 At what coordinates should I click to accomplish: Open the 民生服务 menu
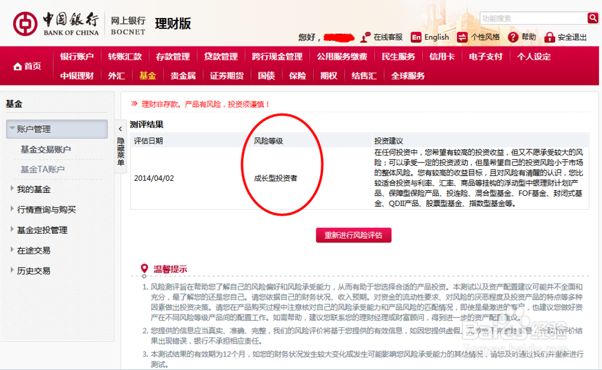[x=398, y=57]
